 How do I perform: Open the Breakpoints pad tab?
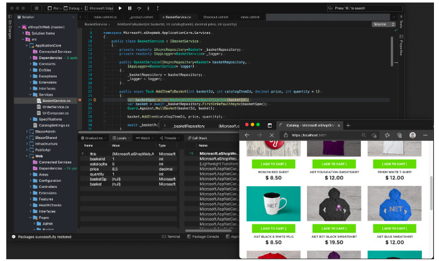[93, 138]
